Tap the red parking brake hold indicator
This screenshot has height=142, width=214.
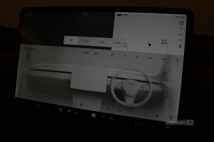coord(182,23)
